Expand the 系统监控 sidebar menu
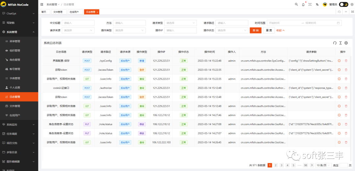Screen dimensions: 355x171 (19, 124)
